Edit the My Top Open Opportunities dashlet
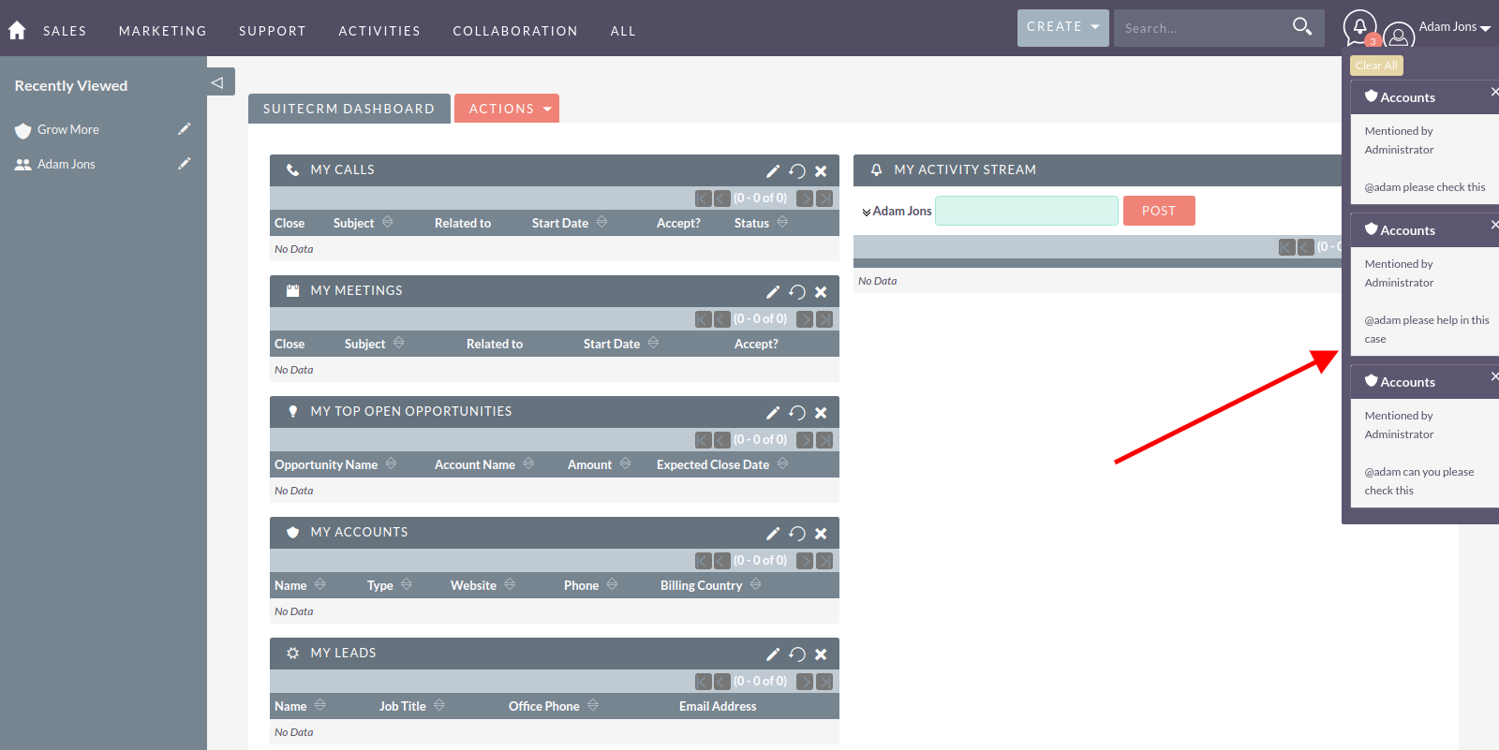The image size is (1499, 750). pyautogui.click(x=773, y=413)
